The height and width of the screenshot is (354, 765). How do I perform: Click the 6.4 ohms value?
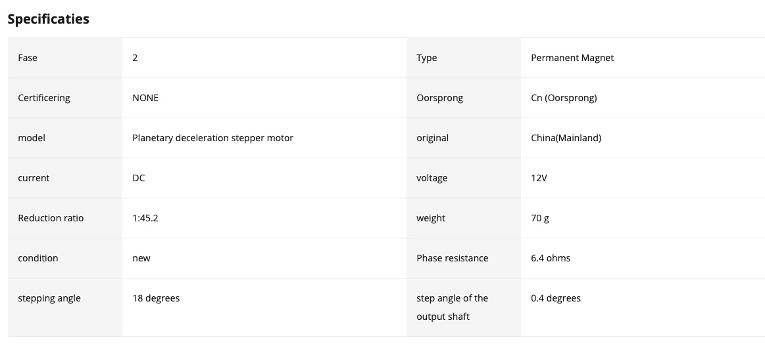(551, 258)
